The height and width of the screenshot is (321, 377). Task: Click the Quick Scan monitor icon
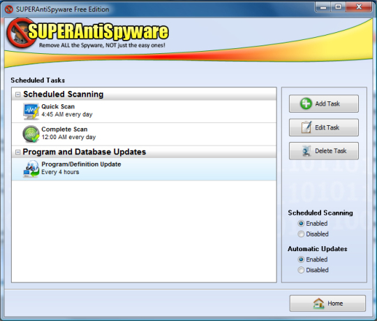(x=31, y=111)
